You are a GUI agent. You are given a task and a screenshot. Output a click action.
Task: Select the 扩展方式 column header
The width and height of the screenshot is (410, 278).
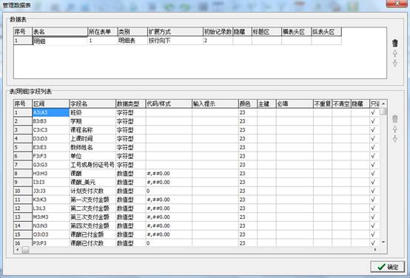click(x=175, y=32)
